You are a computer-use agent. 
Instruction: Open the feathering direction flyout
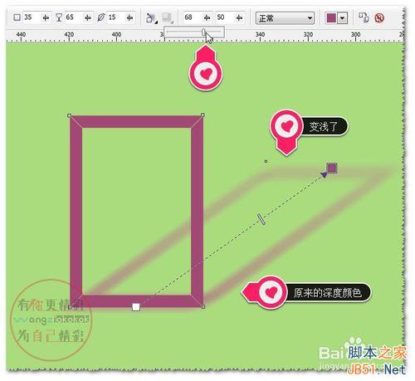coord(151,18)
